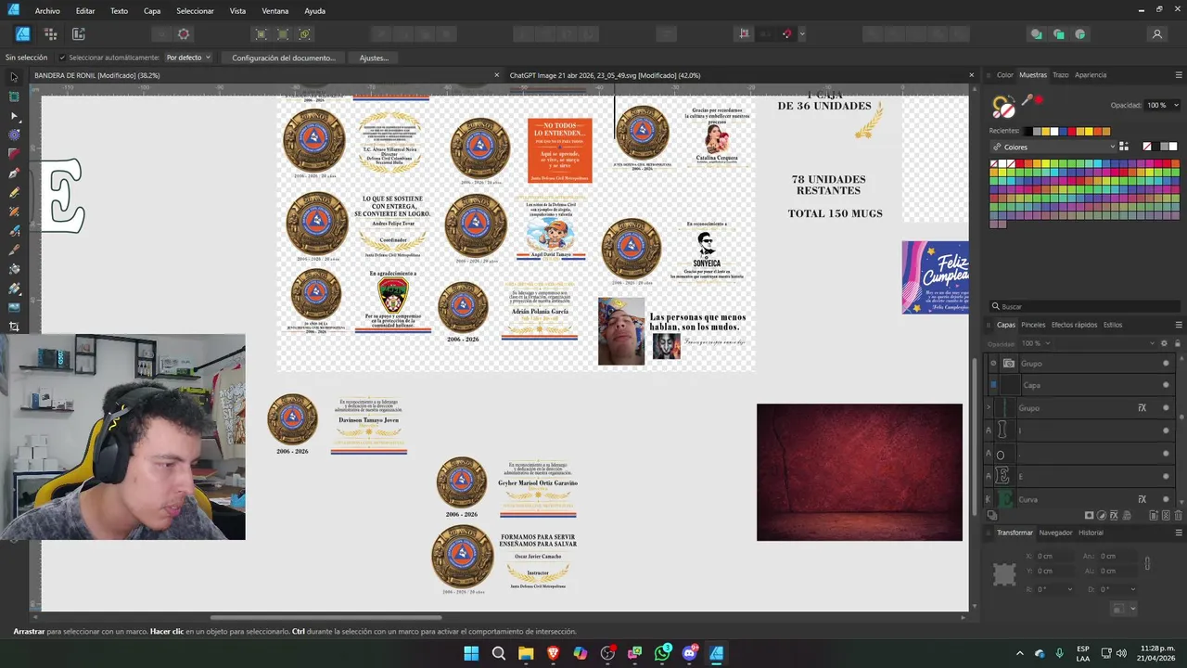Screen dimensions: 1187x668
Task: Open the user account icon
Action: 1156,34
